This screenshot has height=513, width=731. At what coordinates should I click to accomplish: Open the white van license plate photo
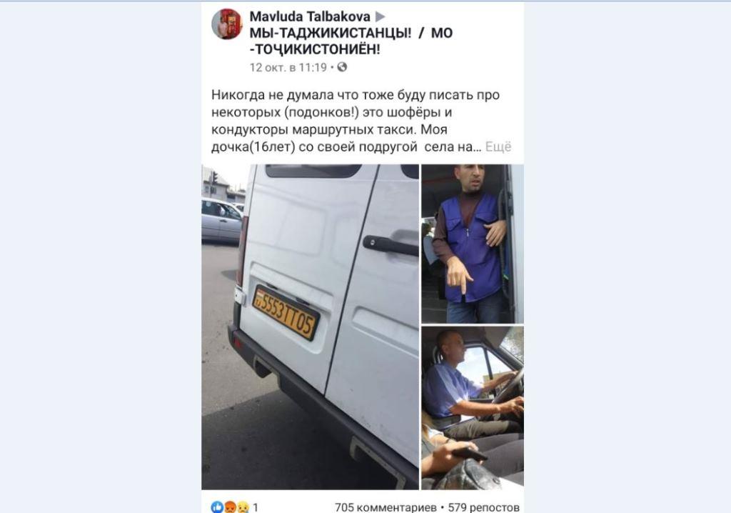point(310,327)
